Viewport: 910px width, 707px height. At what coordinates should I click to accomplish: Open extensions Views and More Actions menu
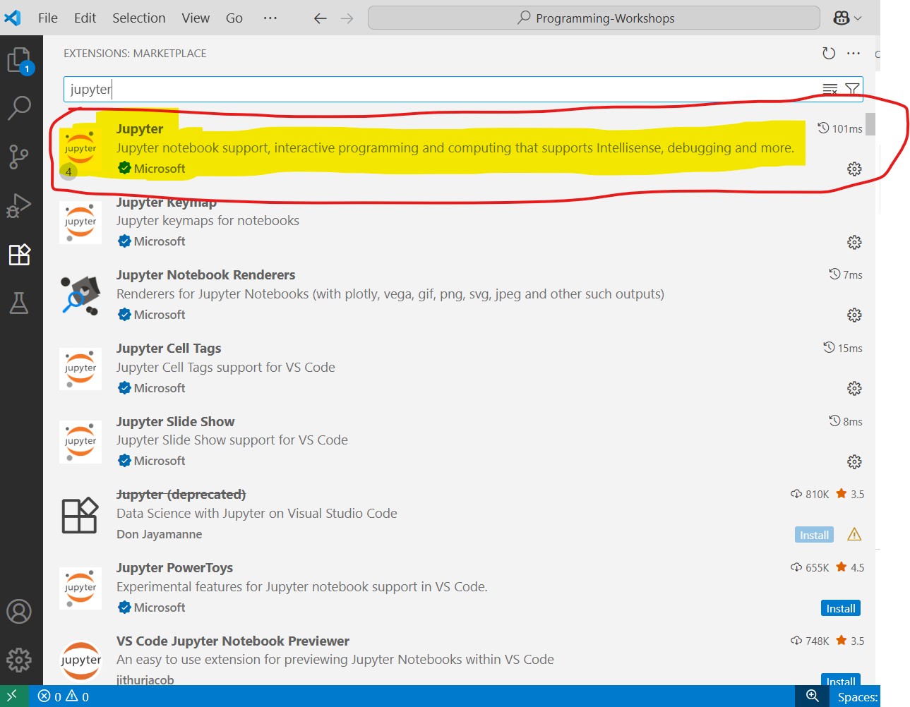(854, 53)
